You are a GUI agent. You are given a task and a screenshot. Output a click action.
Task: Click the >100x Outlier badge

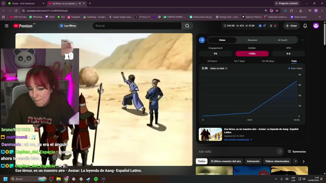pyautogui.click(x=252, y=54)
